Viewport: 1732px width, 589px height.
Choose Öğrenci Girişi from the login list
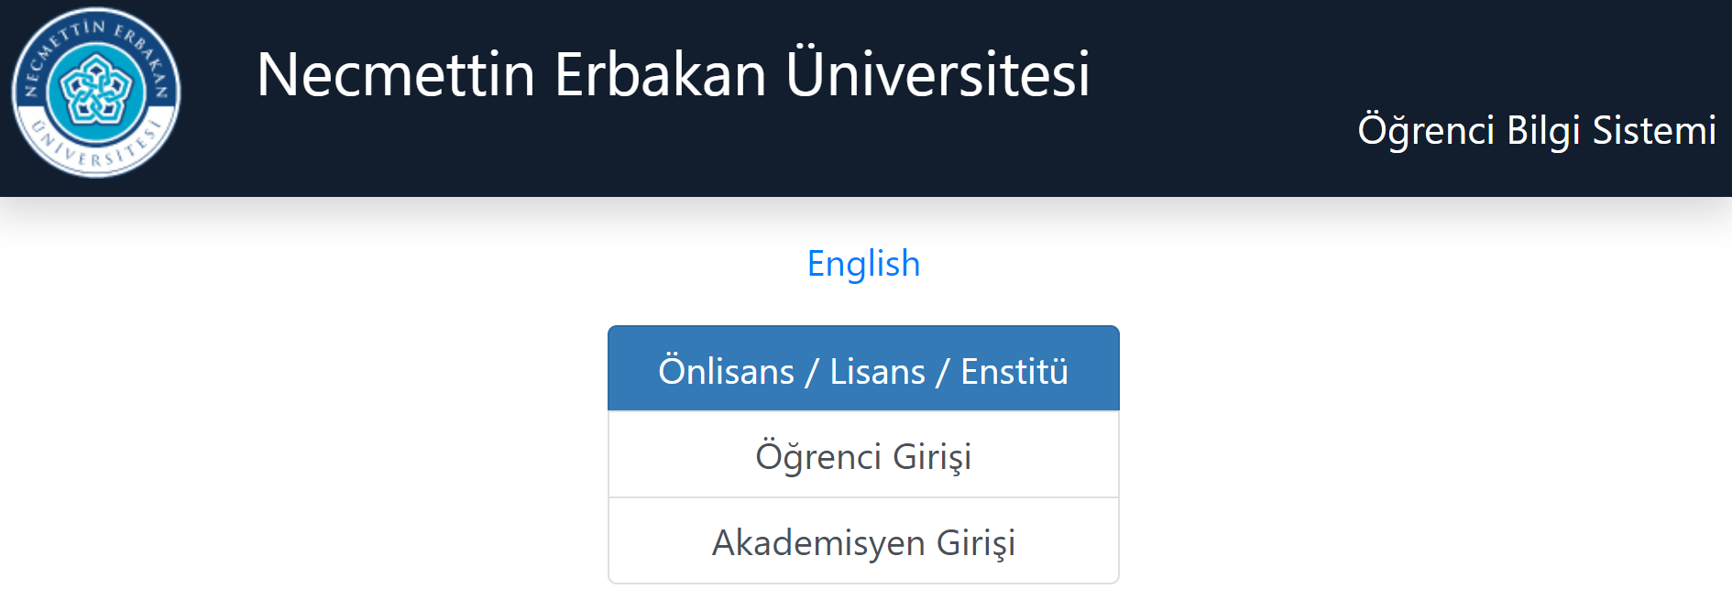point(863,456)
